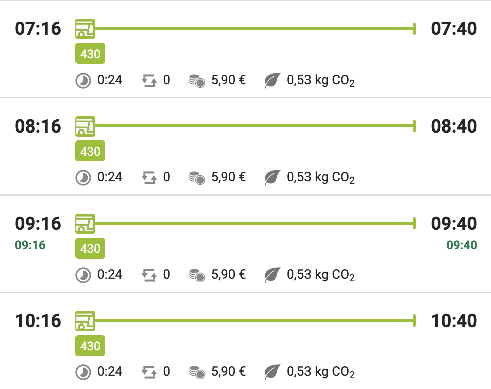Click the green route line of 10:16 trip
491x389 pixels.
tap(255, 321)
